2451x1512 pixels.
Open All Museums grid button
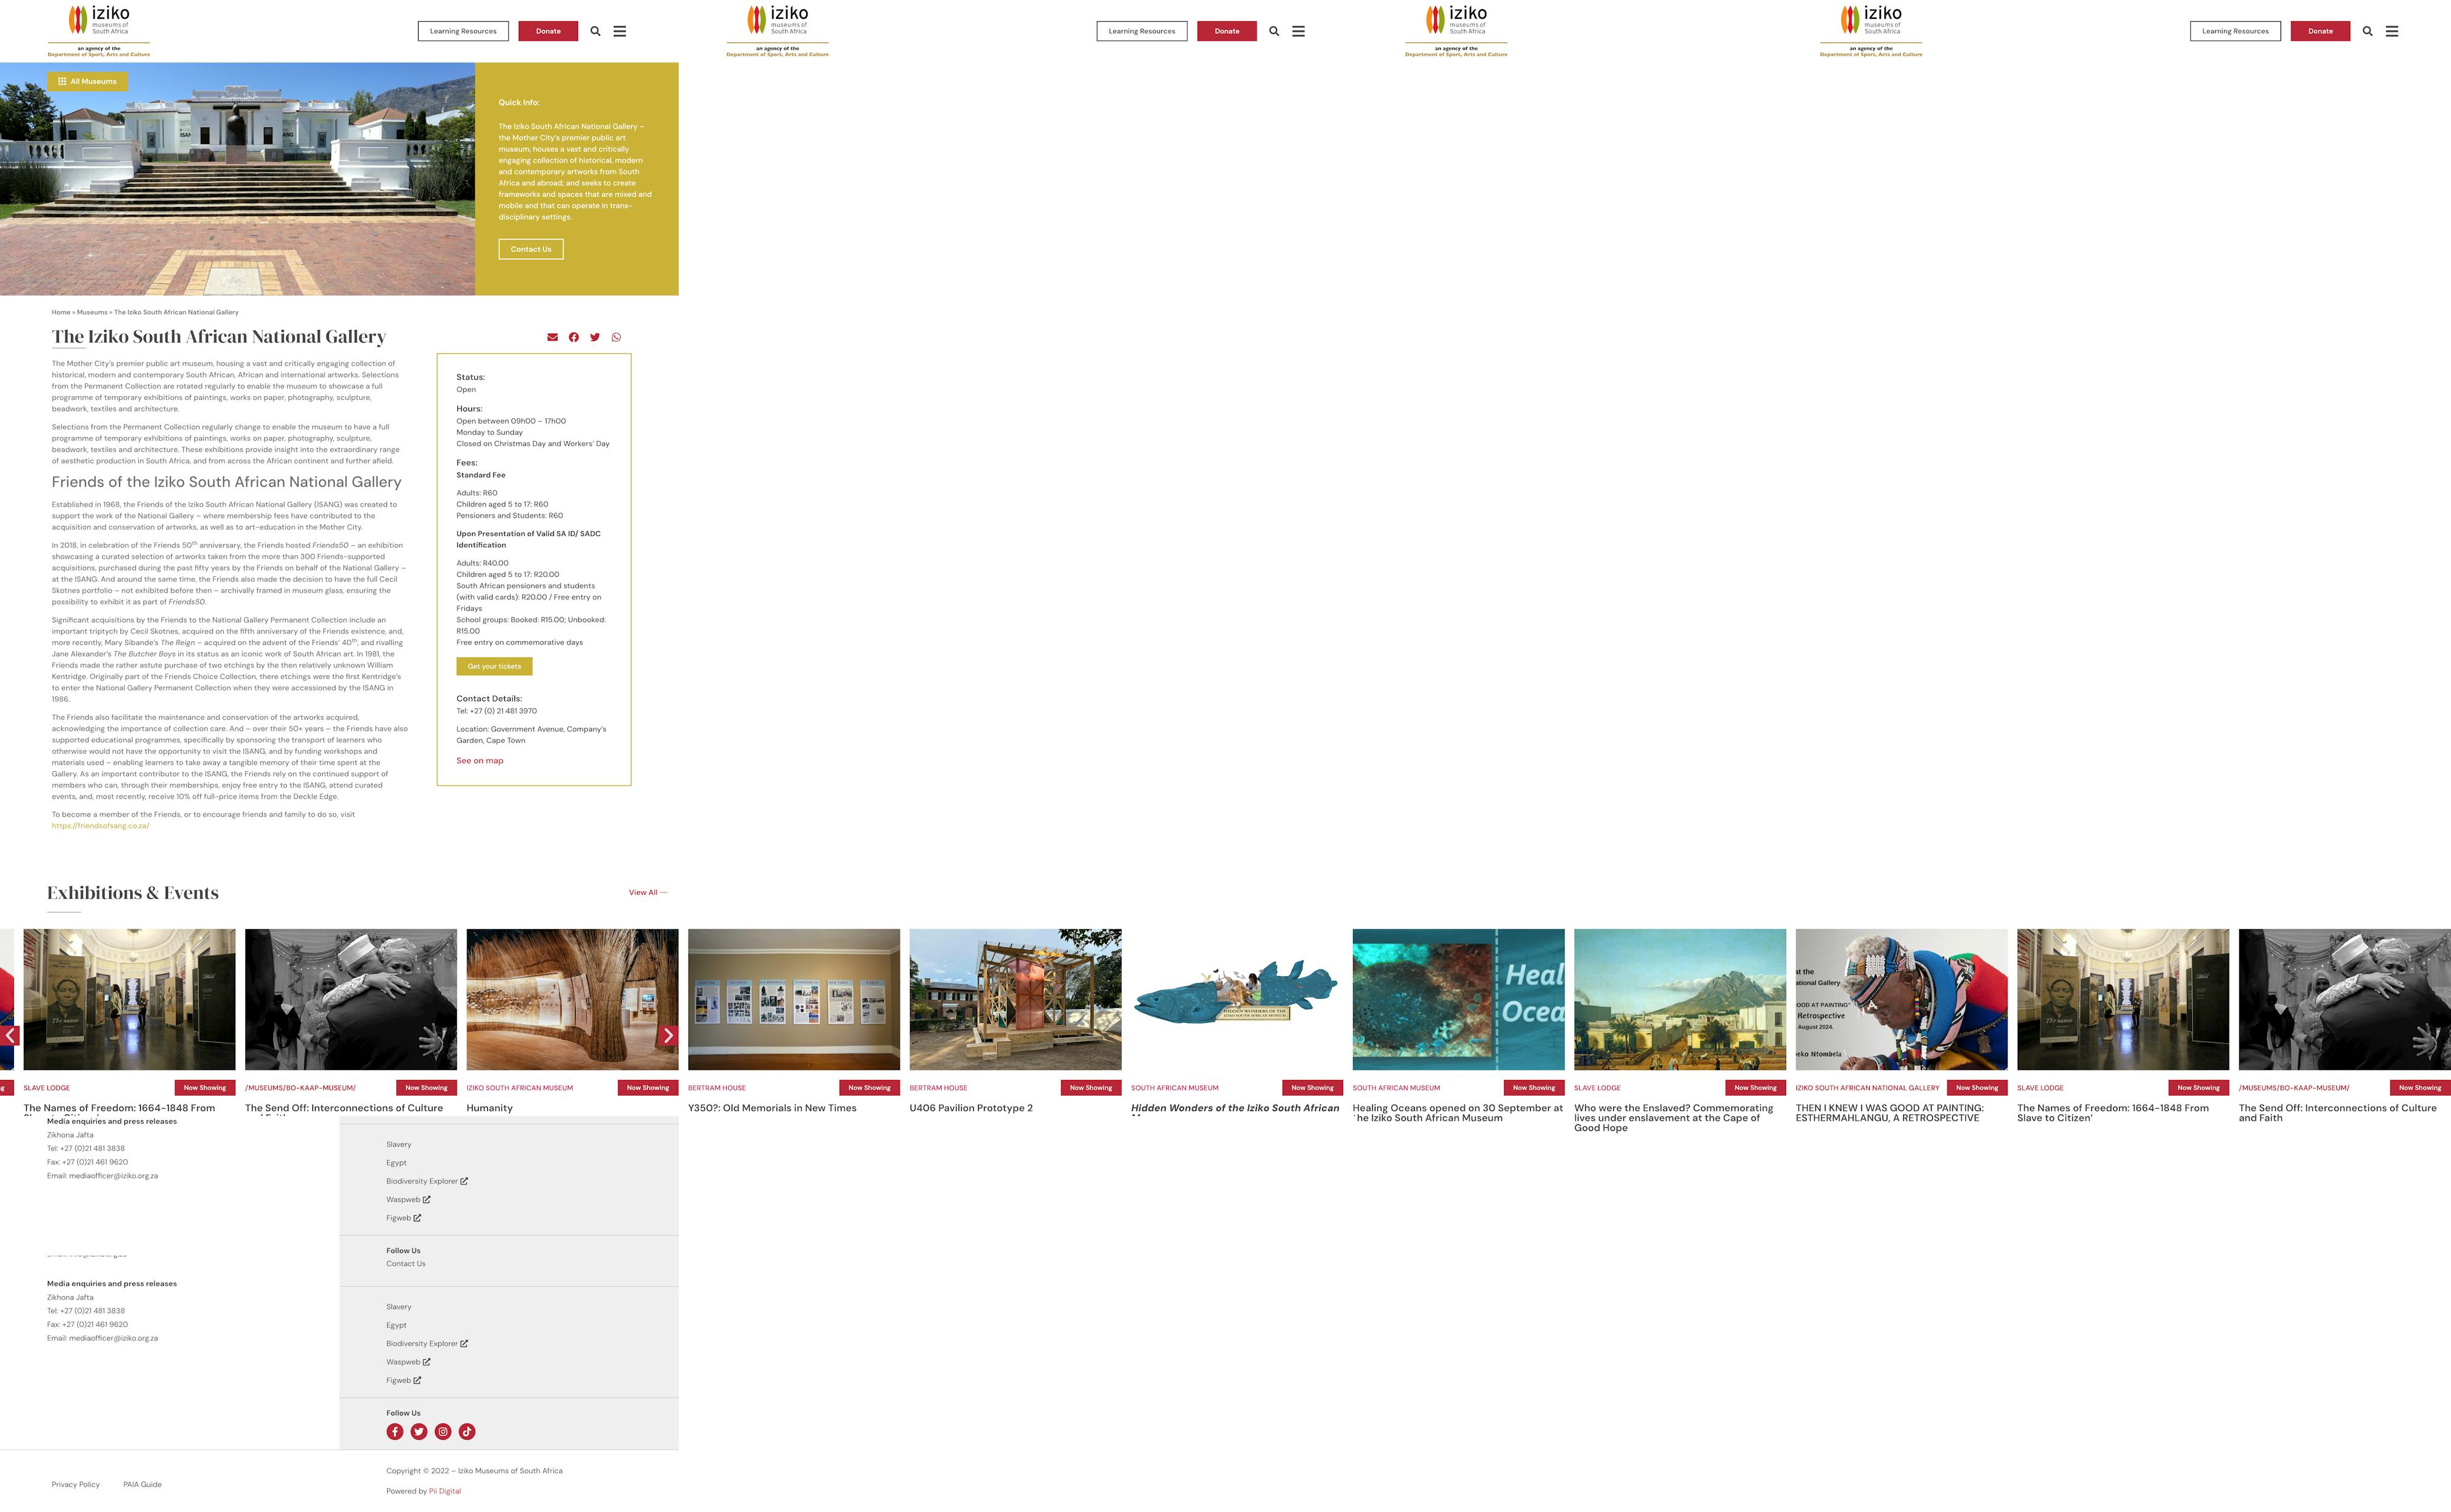pos(87,81)
